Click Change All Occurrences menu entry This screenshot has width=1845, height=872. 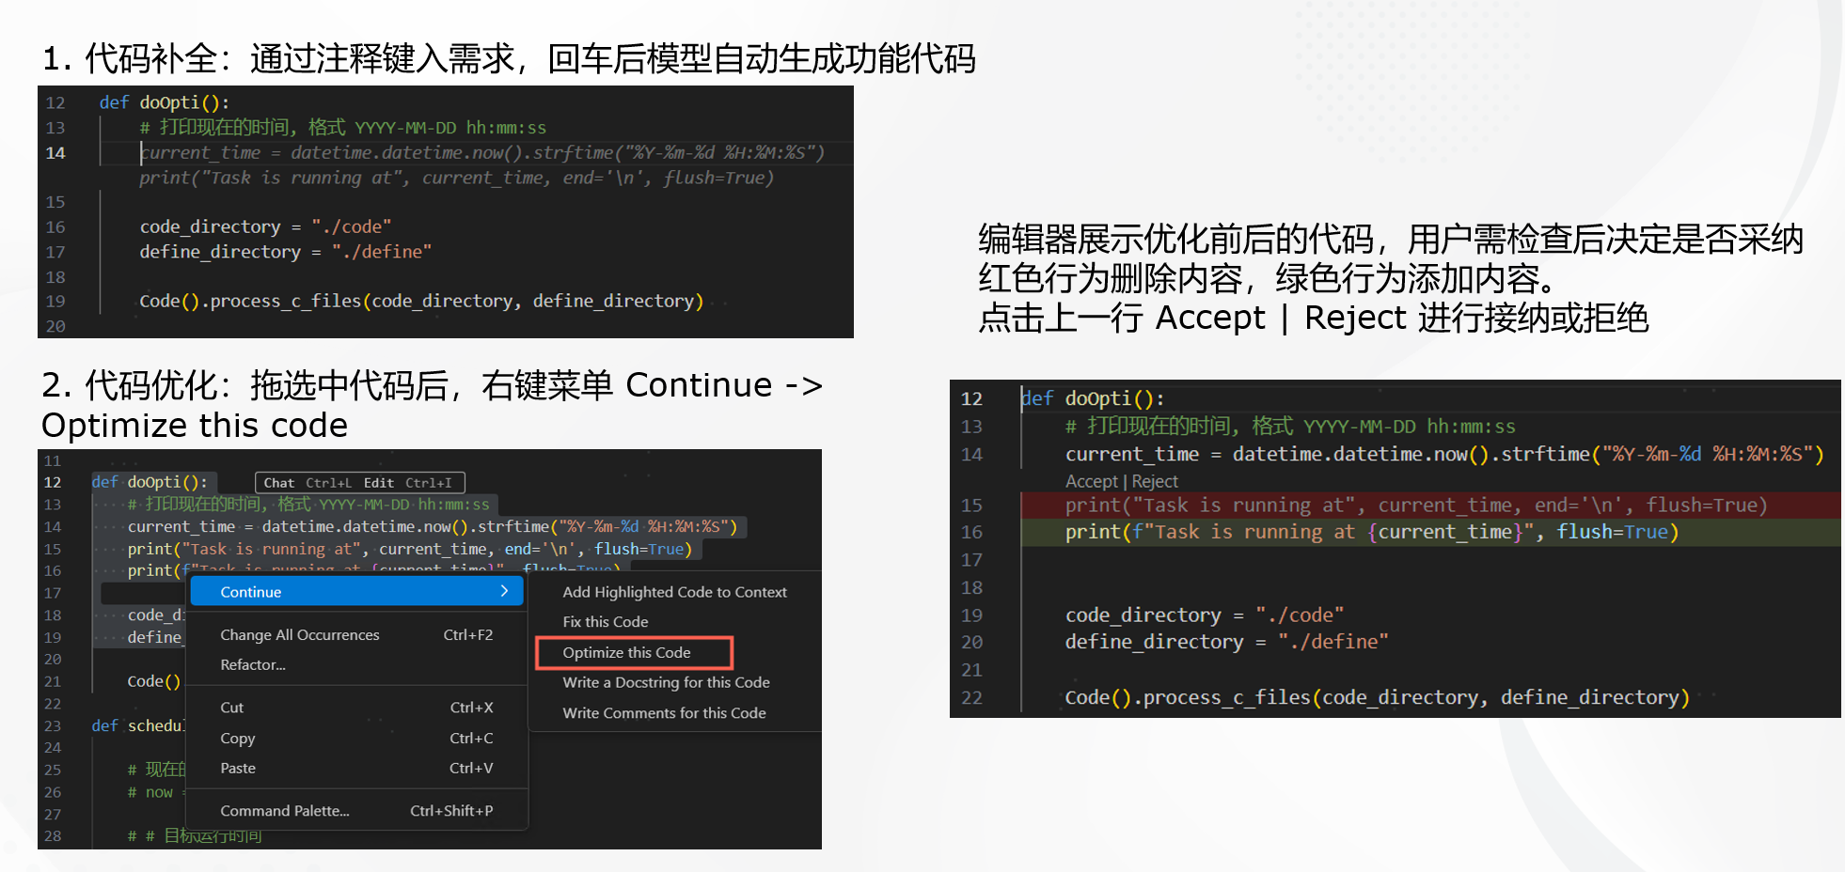point(300,635)
